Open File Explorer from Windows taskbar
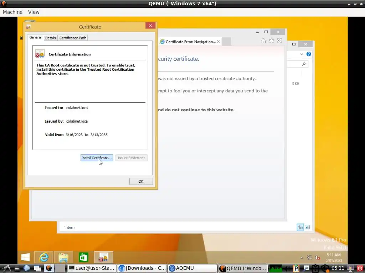The width and height of the screenshot is (365, 273). [63, 257]
